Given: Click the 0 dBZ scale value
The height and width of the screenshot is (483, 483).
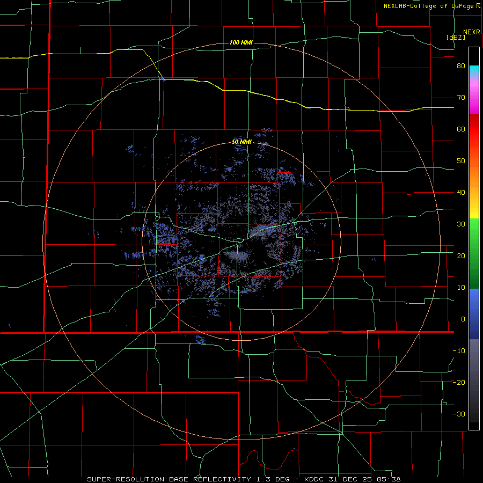Looking at the screenshot, I should (463, 319).
